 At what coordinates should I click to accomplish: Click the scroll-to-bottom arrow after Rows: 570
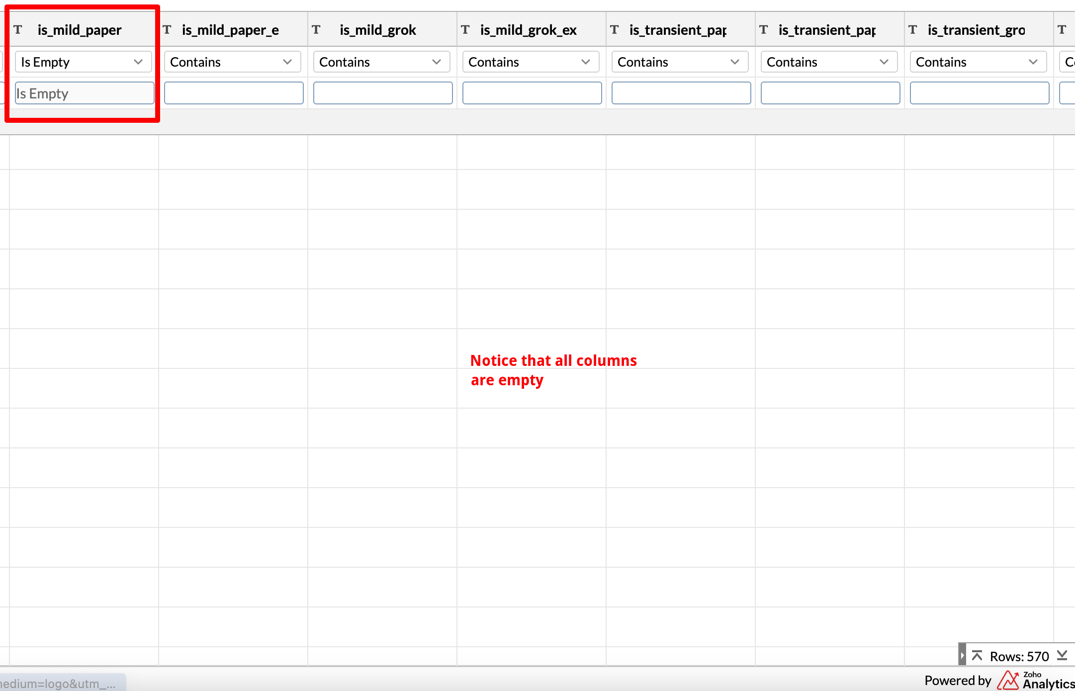(1062, 656)
